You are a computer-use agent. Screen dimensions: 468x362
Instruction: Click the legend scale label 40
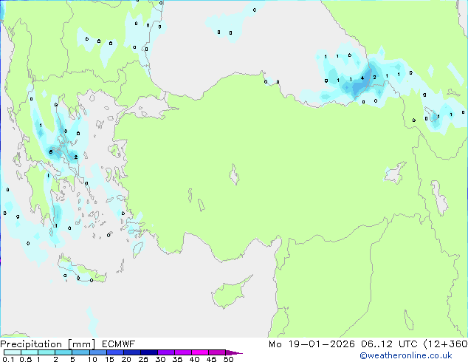click(194, 359)
